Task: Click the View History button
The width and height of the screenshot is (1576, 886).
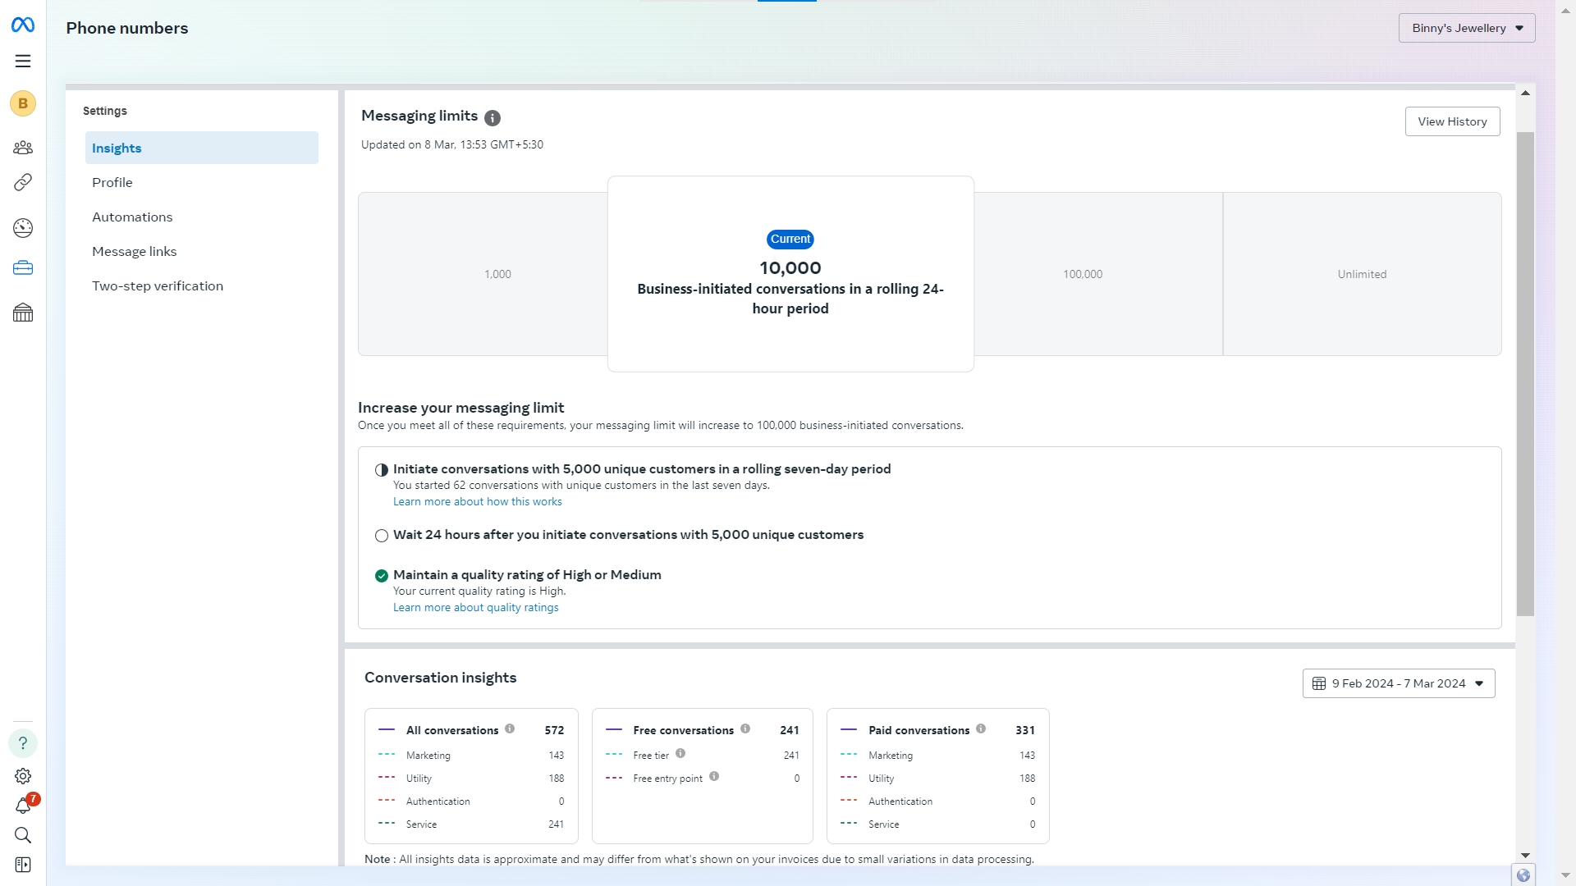Action: click(x=1451, y=121)
